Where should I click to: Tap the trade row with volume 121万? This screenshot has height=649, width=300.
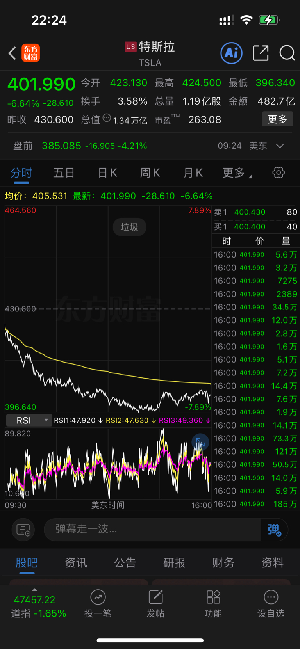[x=256, y=452]
